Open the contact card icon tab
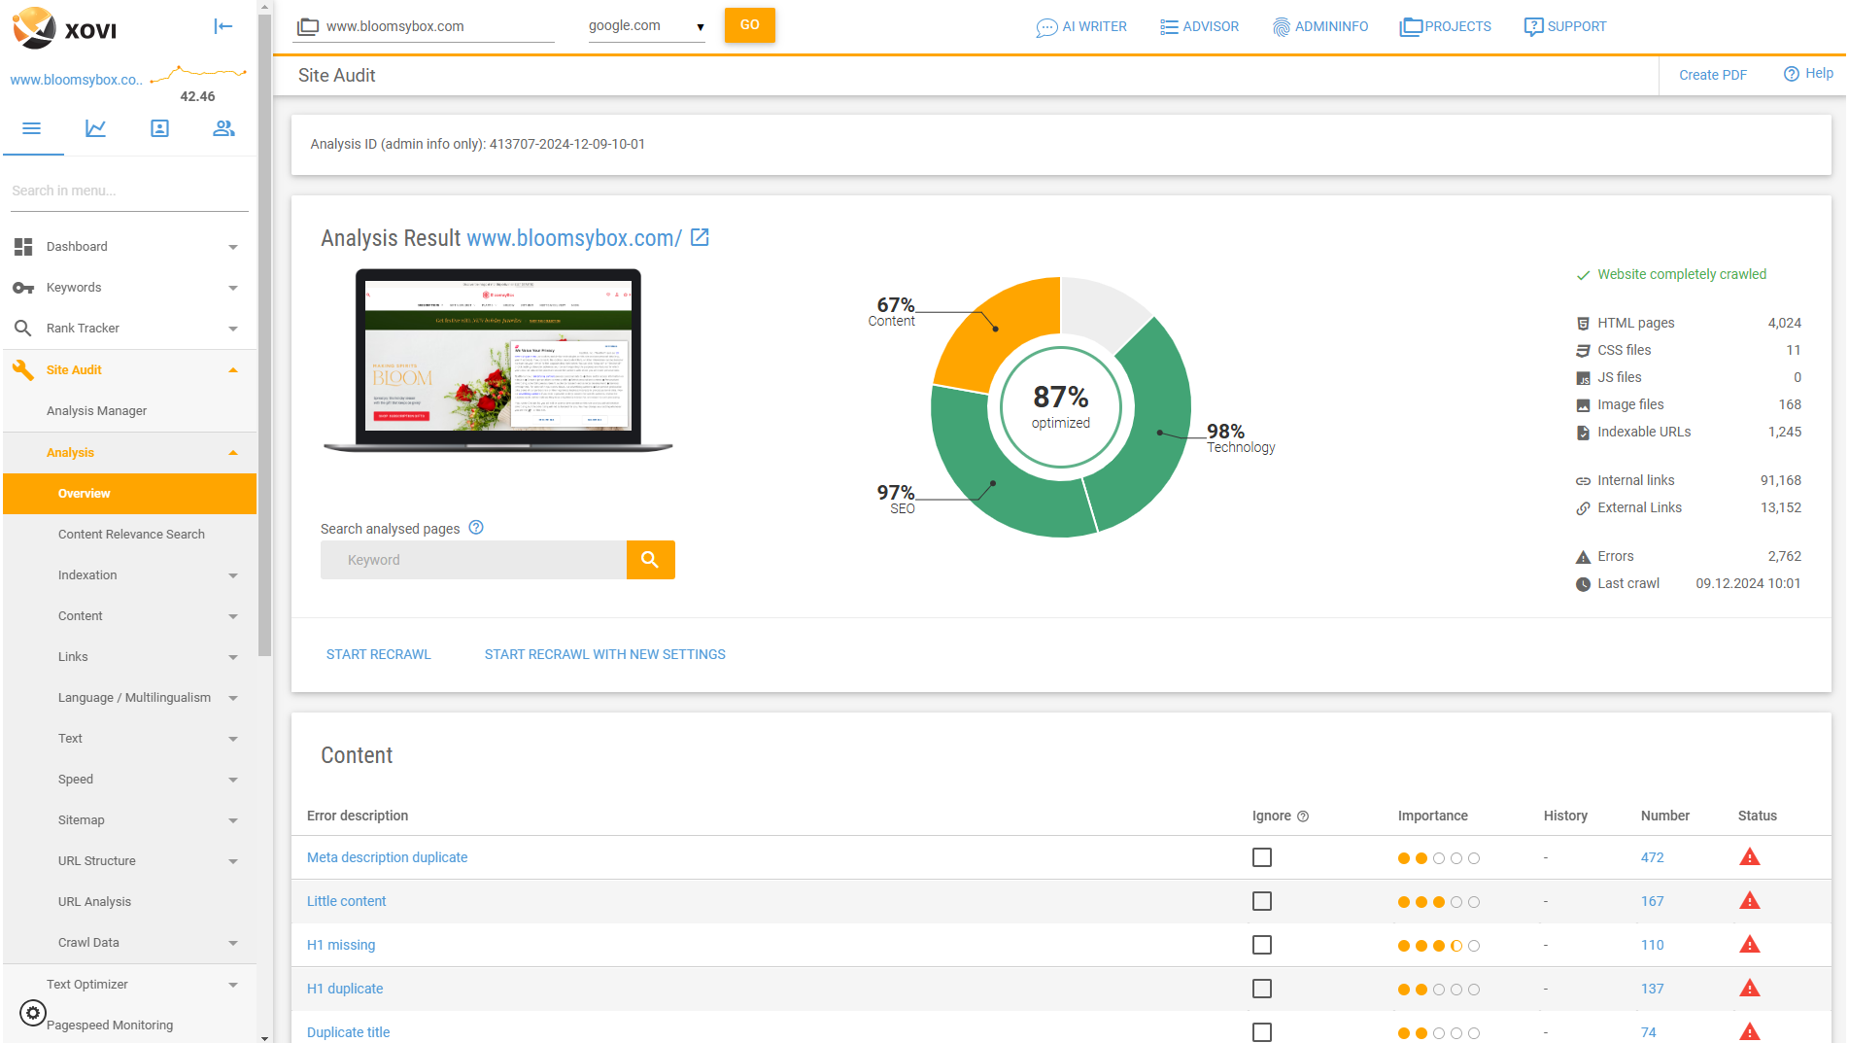Viewport: 1849px width, 1043px height. click(159, 128)
